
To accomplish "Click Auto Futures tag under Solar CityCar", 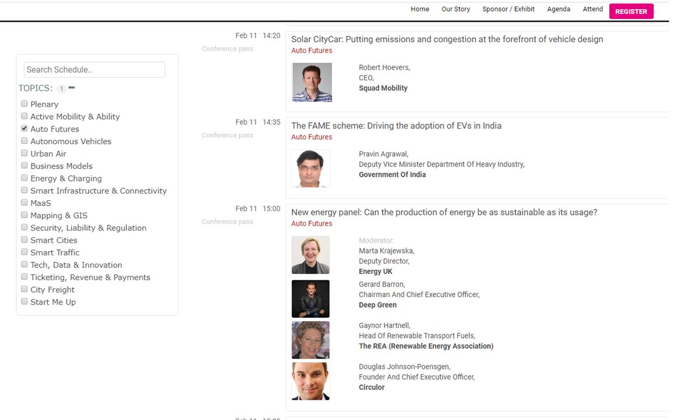I will pyautogui.click(x=312, y=51).
